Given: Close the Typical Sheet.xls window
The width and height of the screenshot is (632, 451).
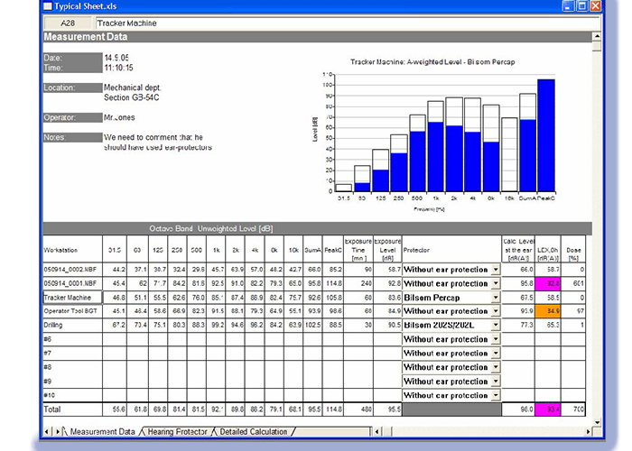Looking at the screenshot, I should click(x=596, y=6).
